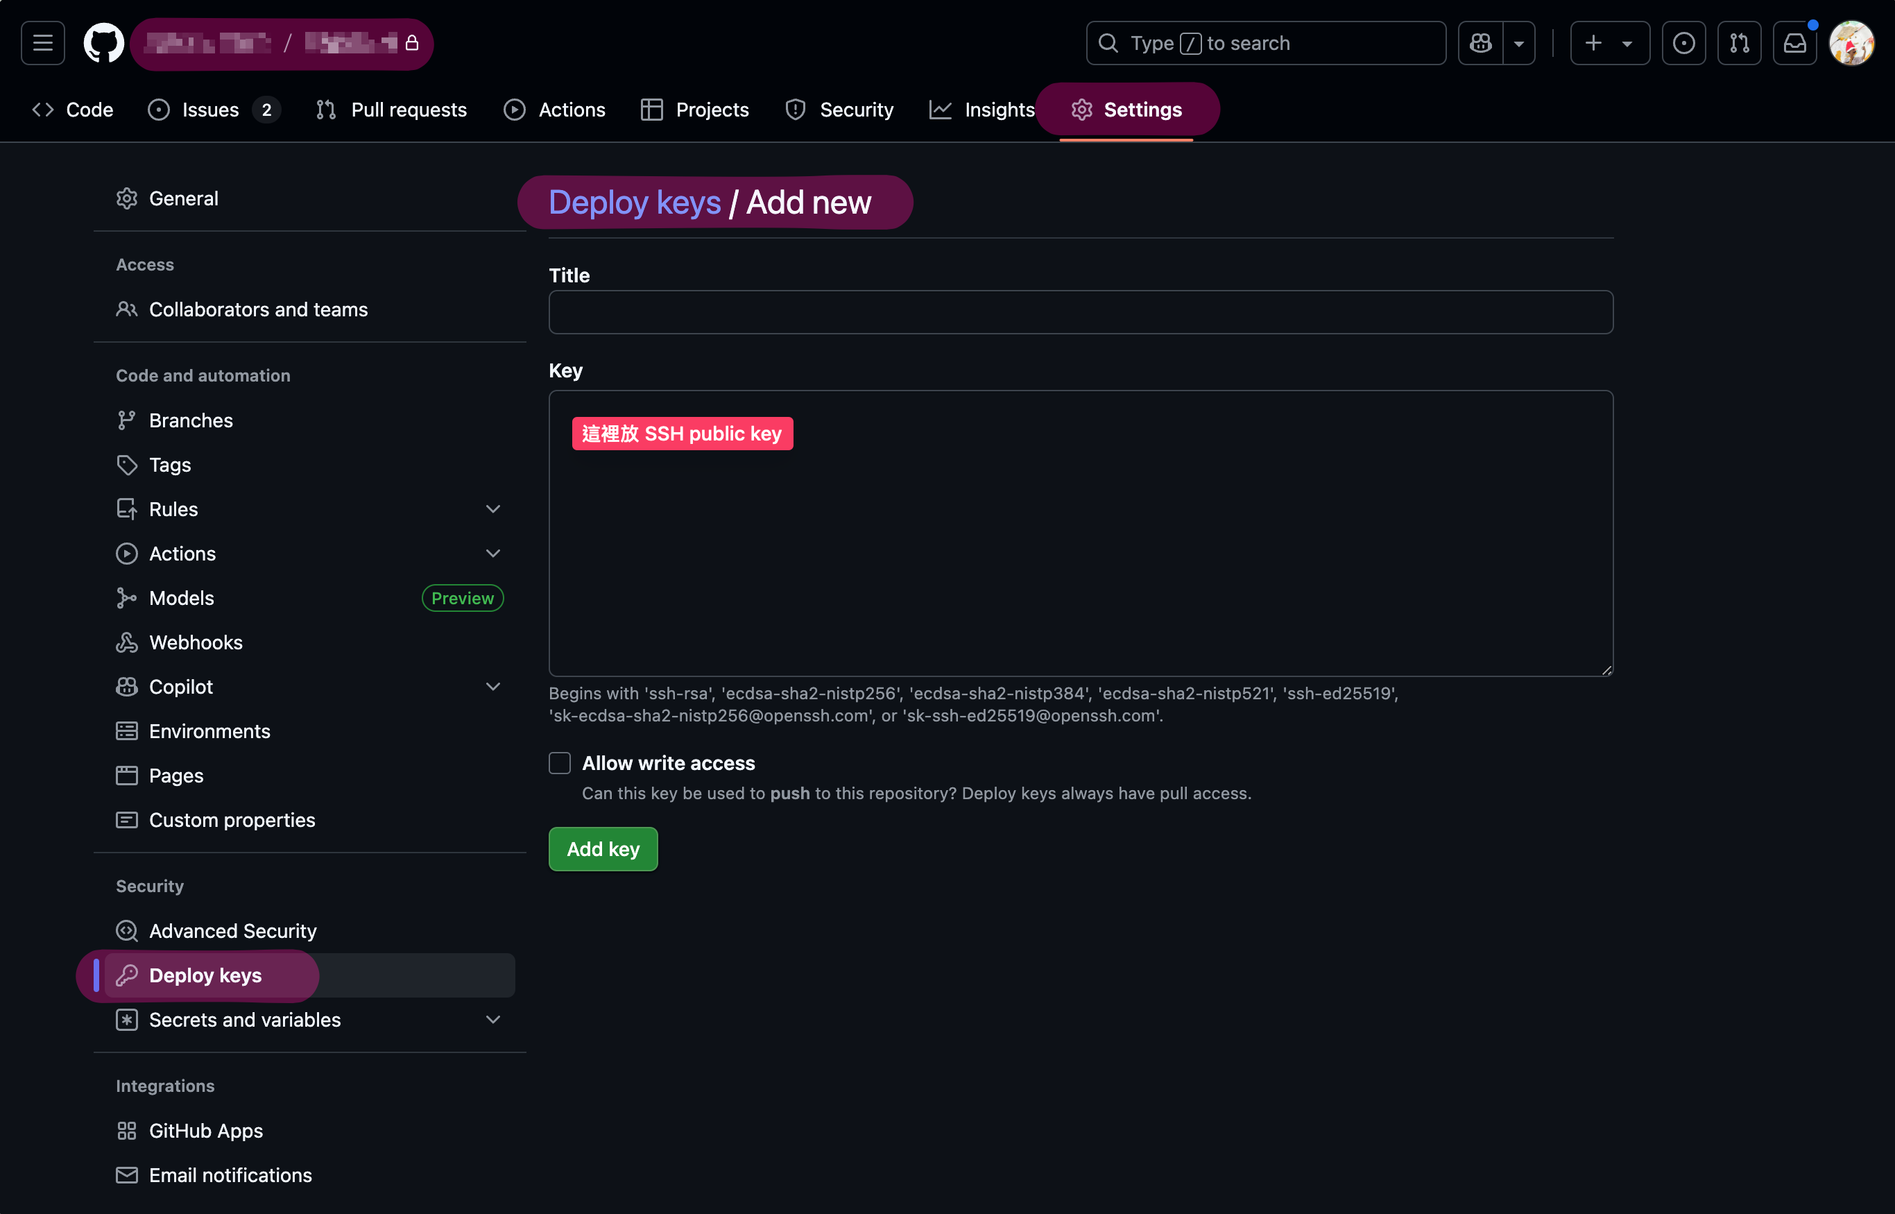Click into the Key textarea

1081,533
